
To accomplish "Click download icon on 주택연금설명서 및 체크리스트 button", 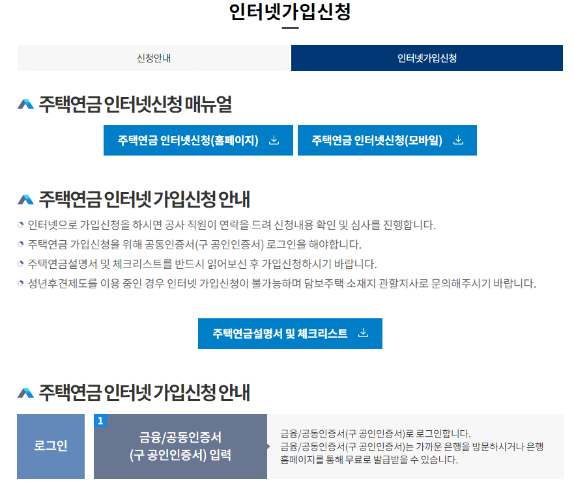I will pos(362,333).
